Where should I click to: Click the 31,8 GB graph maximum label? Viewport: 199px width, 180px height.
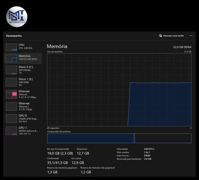pyautogui.click(x=188, y=52)
